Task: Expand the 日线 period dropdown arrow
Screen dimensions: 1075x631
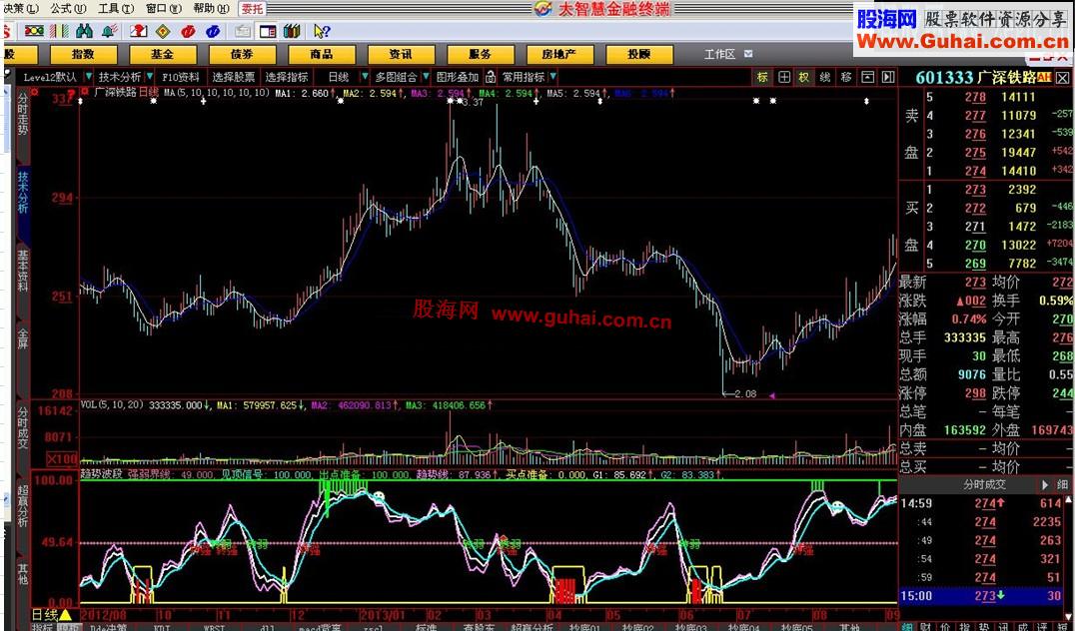Action: [x=365, y=78]
